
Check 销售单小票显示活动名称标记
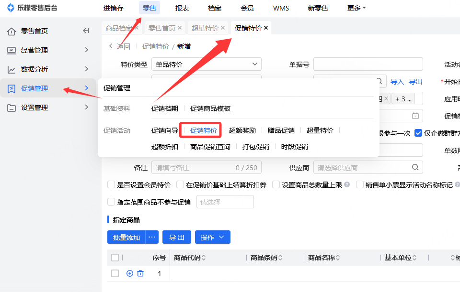click(360, 184)
